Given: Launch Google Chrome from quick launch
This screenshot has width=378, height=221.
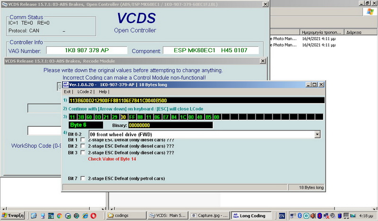Looking at the screenshot, I should tap(60, 216).
